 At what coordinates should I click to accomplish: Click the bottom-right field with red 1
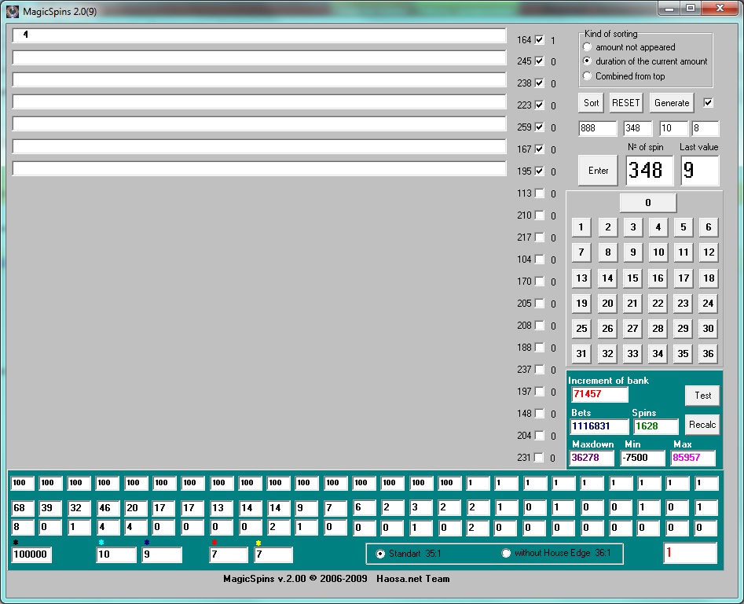point(690,553)
